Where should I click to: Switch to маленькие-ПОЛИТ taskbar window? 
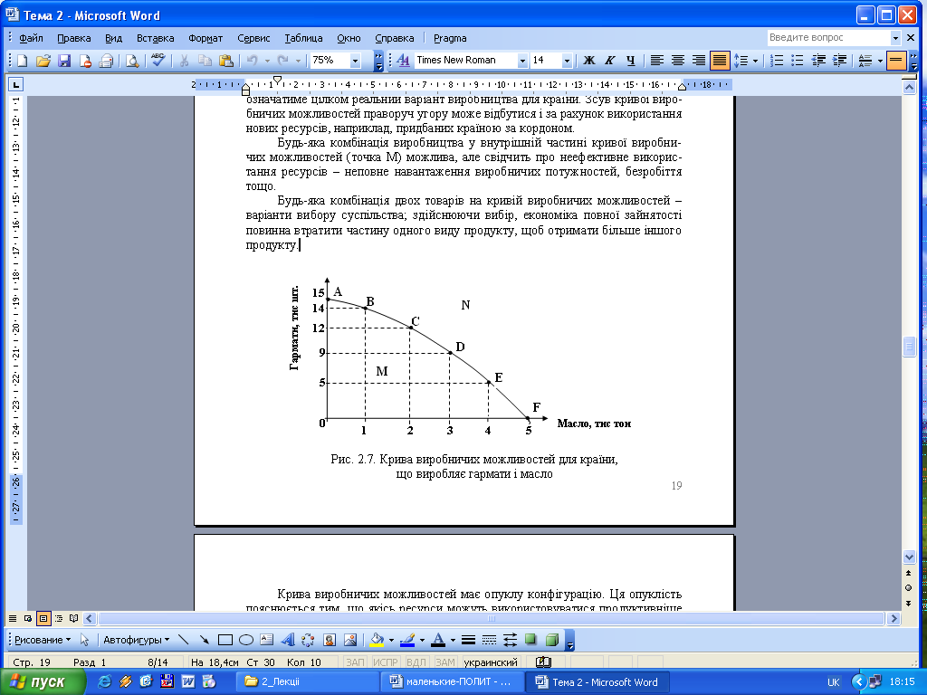[x=453, y=682]
